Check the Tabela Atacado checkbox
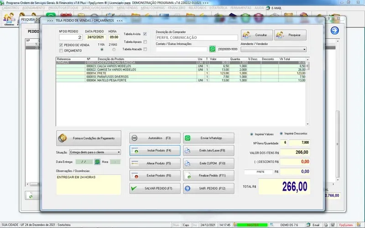The height and width of the screenshot is (228, 365). (x=145, y=49)
